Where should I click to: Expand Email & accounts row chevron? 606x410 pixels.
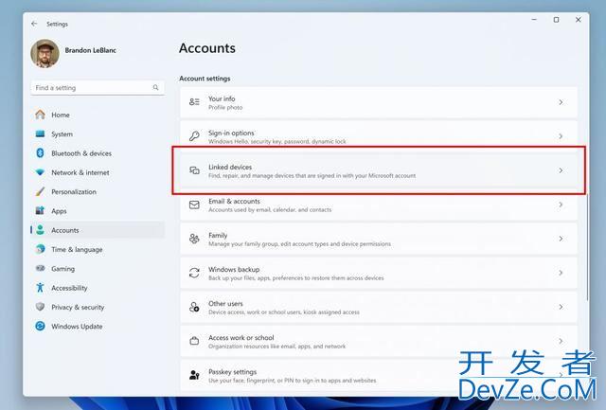click(561, 205)
